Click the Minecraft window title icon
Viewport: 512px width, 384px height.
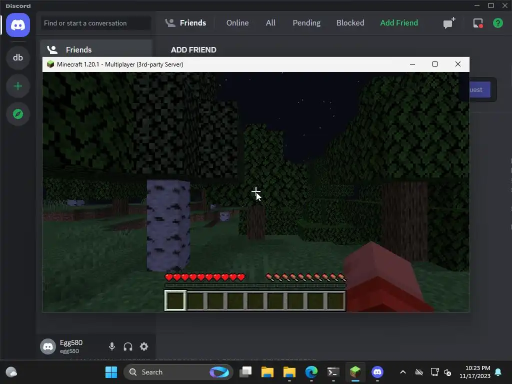pos(50,64)
